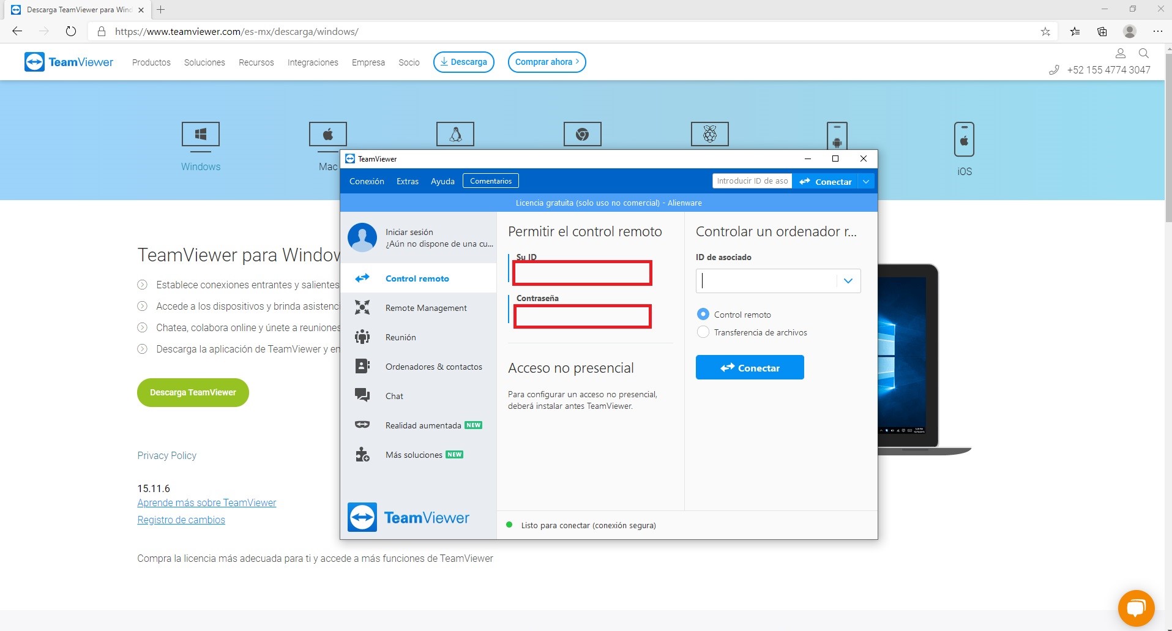Click the Realidad aumentada glasses icon
This screenshot has width=1172, height=631.
(x=362, y=425)
